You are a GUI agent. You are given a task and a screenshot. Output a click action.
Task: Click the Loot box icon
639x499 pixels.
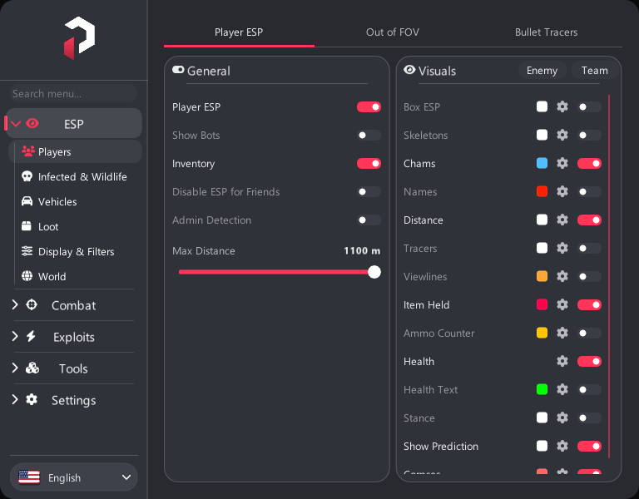[x=27, y=226]
